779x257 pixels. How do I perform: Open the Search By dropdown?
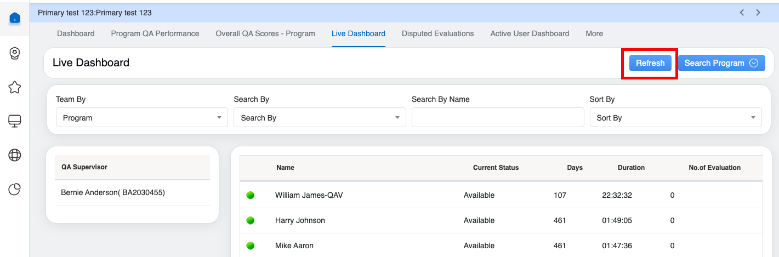(319, 118)
